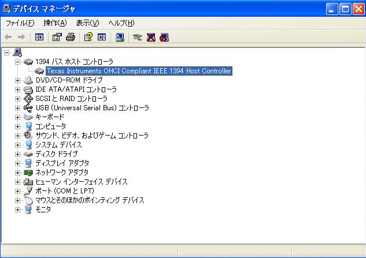366x258 pixels.
Task: Expand サウンド、ビデオ、およびゲーム コントローラ node
Action: [17, 136]
